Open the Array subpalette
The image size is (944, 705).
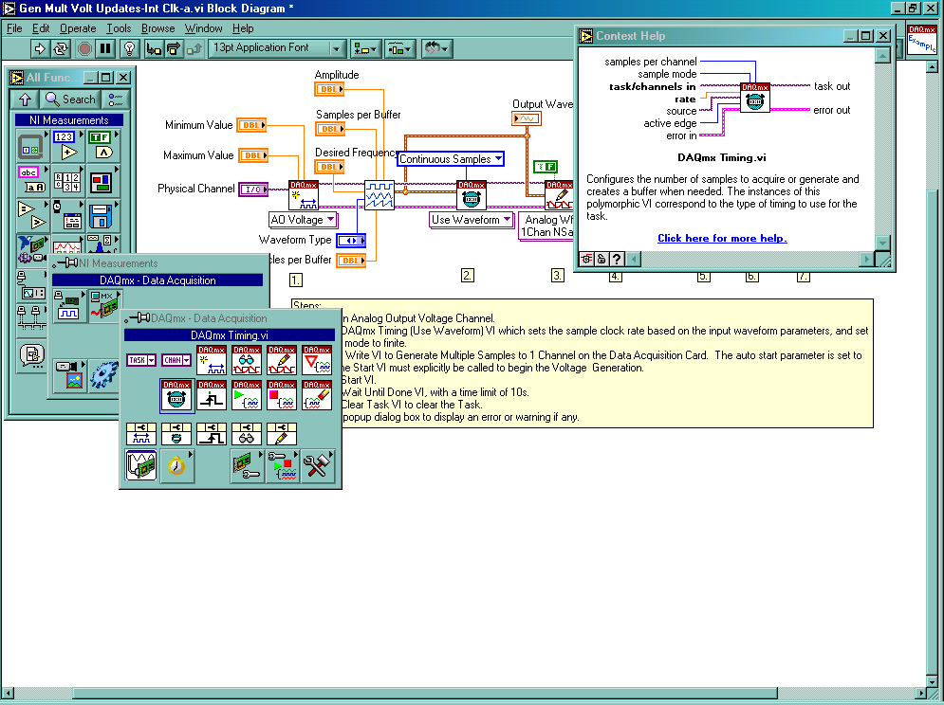coord(66,180)
